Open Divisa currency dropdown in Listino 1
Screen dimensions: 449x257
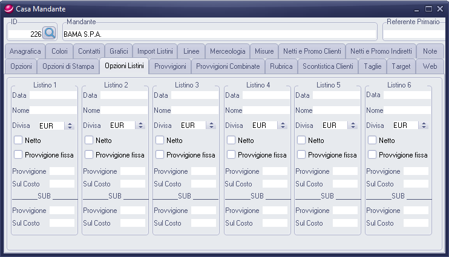(x=70, y=125)
